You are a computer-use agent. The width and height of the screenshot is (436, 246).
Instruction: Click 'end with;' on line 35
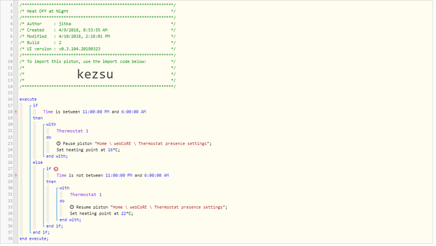click(x=70, y=220)
